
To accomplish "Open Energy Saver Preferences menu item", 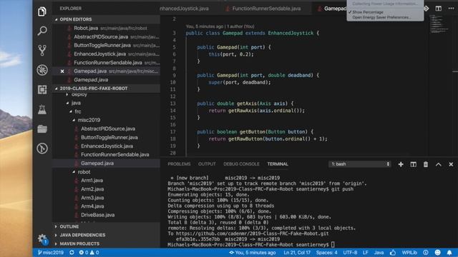I will click(x=381, y=17).
